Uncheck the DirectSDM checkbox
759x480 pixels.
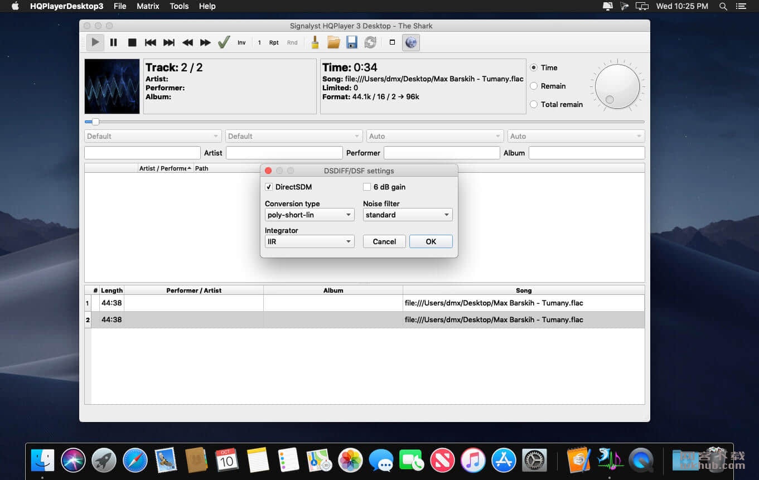coord(269,187)
